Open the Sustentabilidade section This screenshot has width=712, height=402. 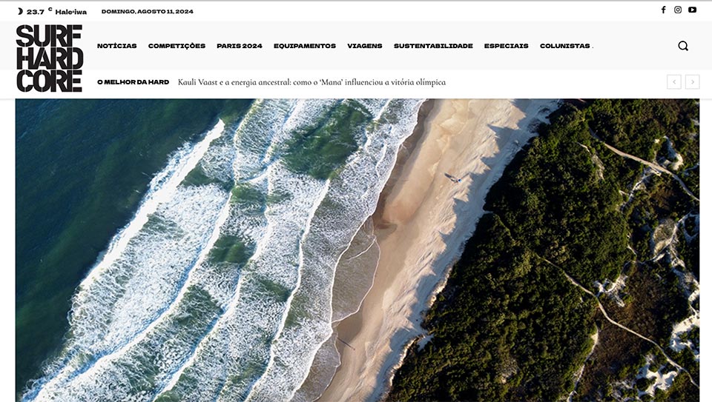pos(433,46)
